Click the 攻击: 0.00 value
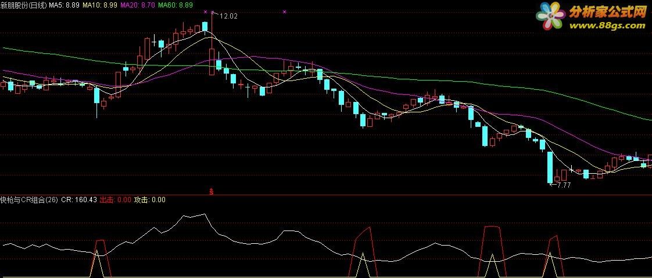The height and width of the screenshot is (278, 652). click(x=150, y=200)
